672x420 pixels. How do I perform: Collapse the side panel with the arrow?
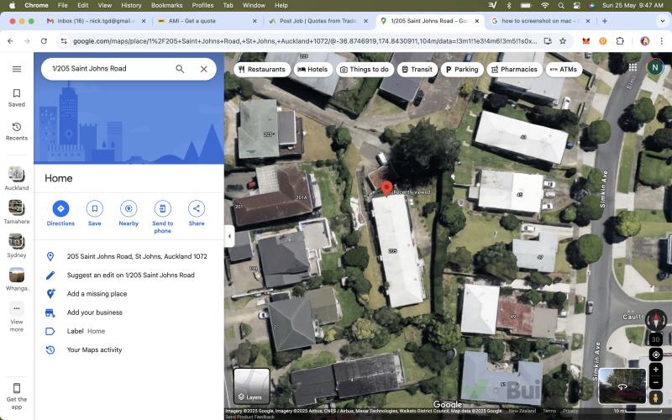click(x=229, y=237)
